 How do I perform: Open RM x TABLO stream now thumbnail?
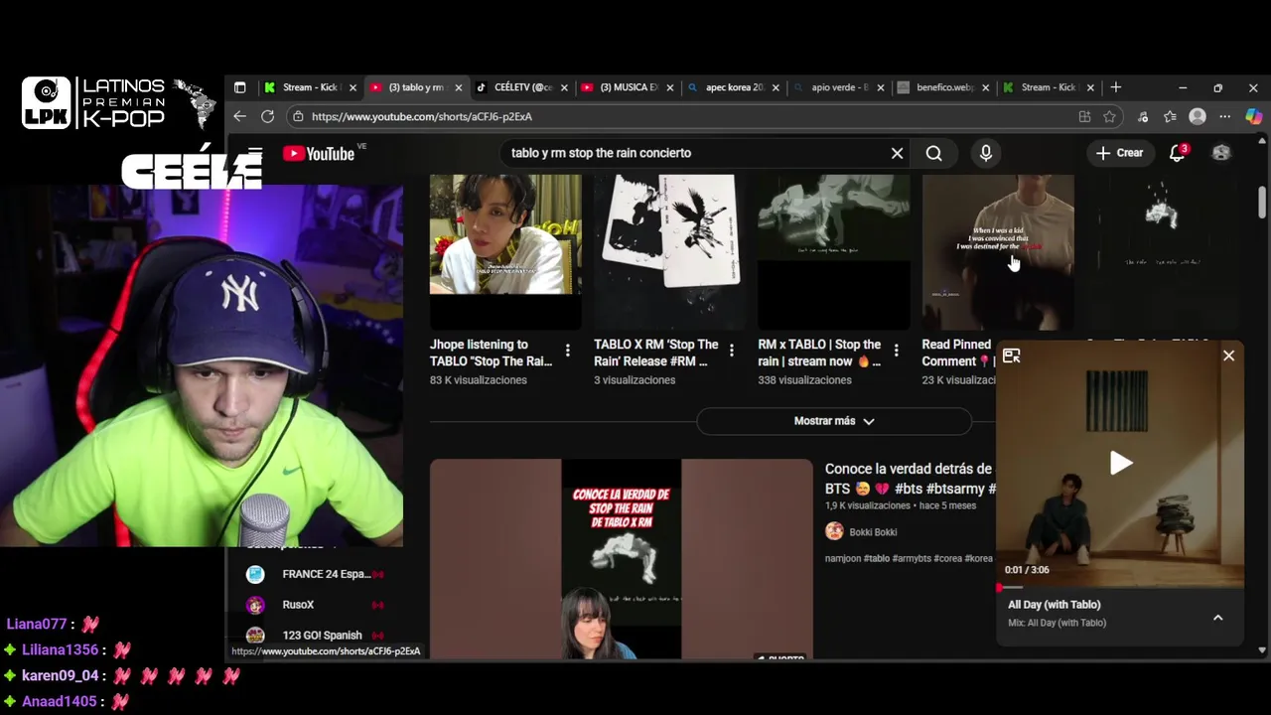(834, 252)
